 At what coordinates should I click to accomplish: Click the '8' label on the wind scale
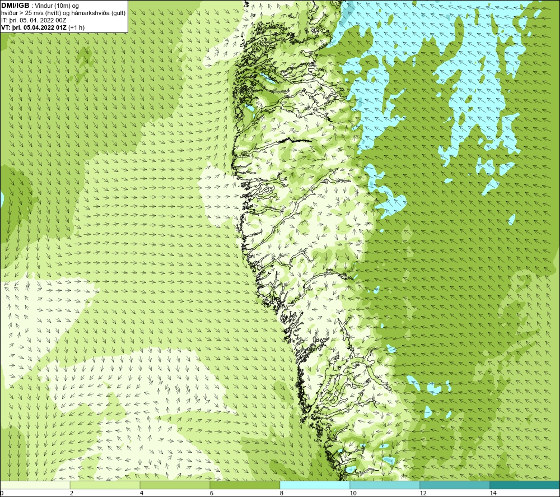pos(282,494)
